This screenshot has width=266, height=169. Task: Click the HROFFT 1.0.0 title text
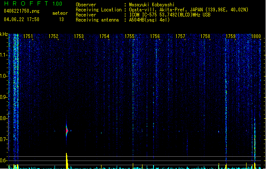[x=33, y=3]
